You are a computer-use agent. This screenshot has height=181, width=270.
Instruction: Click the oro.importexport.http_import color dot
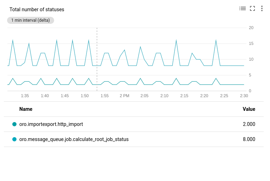click(x=14, y=124)
